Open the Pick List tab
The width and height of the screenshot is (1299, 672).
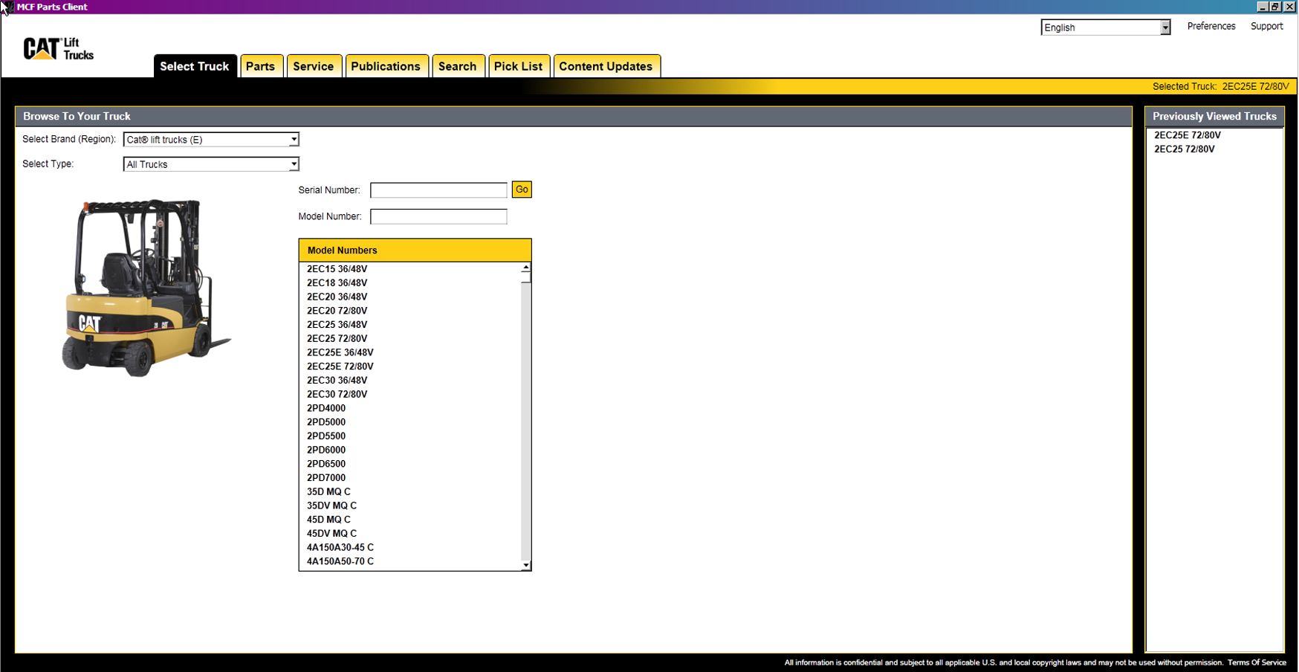[518, 66]
